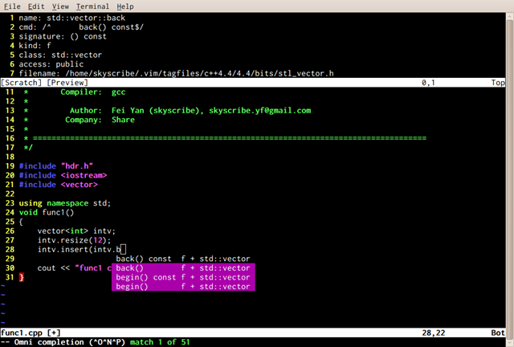Click 'Company: Share' comment line

pyautogui.click(x=100, y=120)
